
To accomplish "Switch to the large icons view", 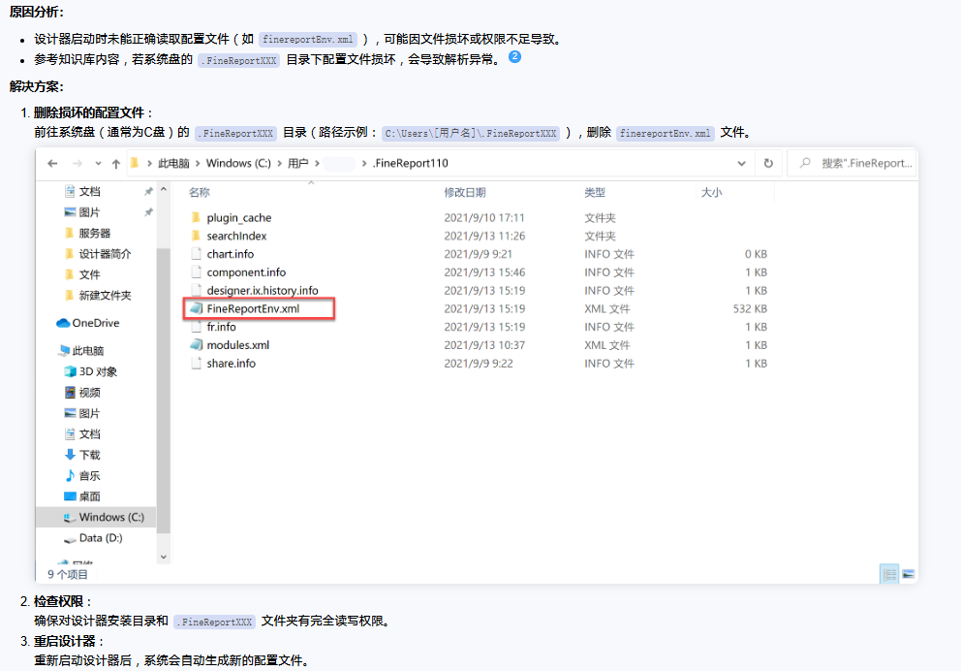I will [909, 574].
